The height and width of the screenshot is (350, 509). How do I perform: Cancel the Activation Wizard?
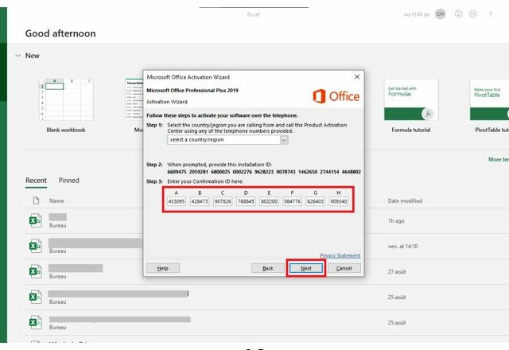(x=344, y=268)
